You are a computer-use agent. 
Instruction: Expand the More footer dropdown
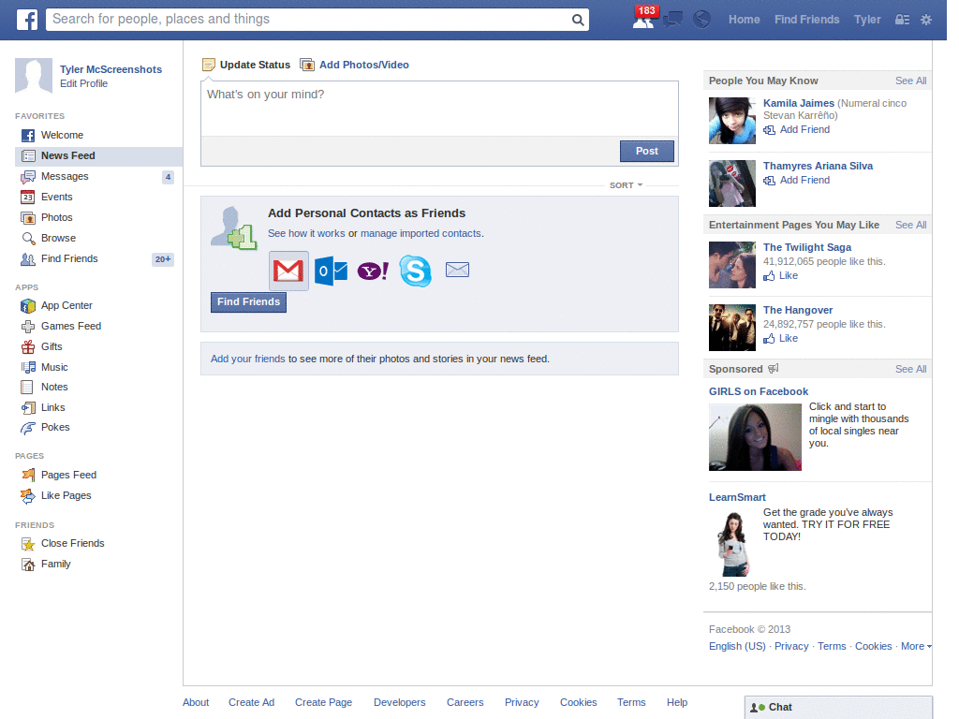click(x=916, y=646)
